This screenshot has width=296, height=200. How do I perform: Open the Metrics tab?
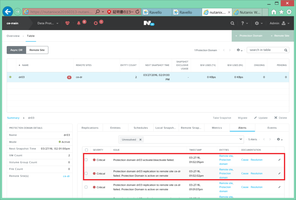[217, 128]
